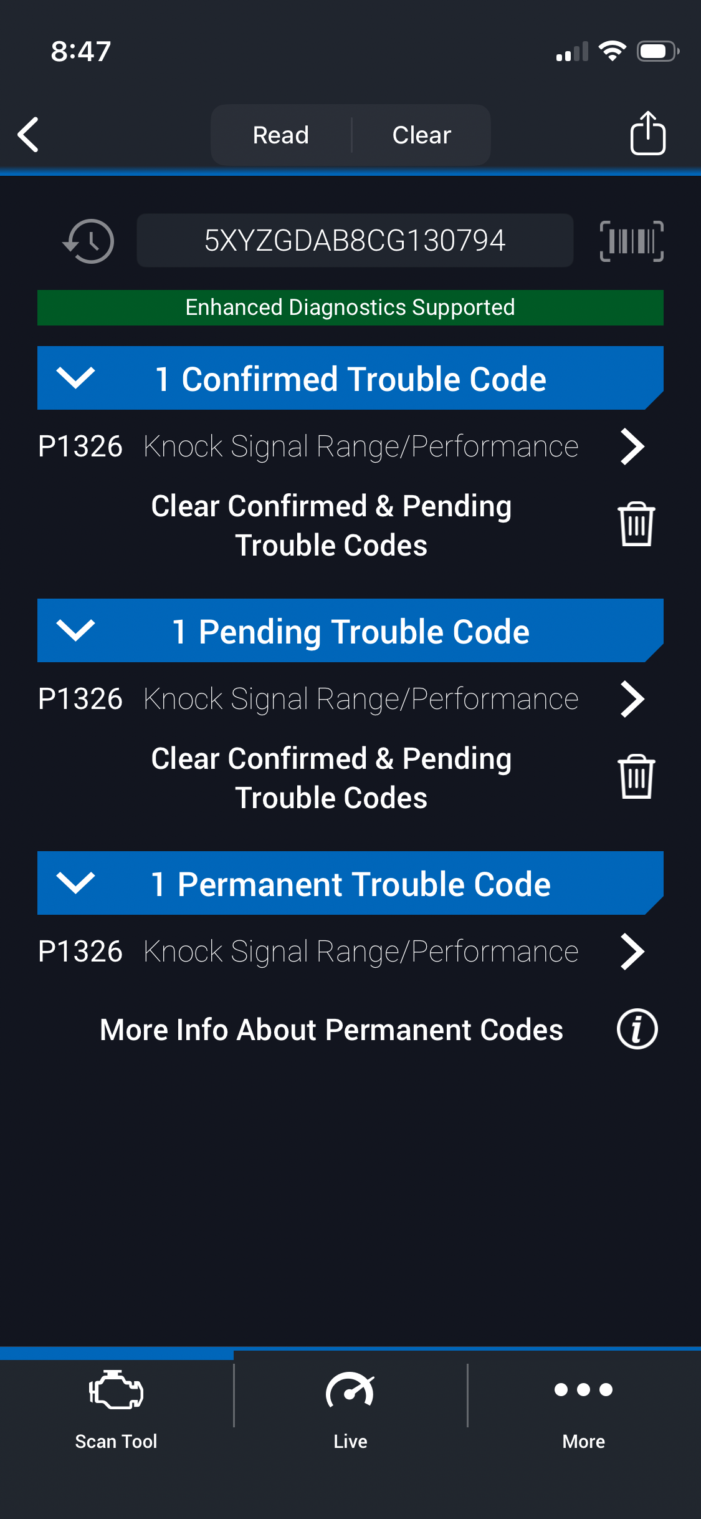This screenshot has height=1519, width=701.
Task: Tap the permanent codes info icon
Action: point(637,1029)
